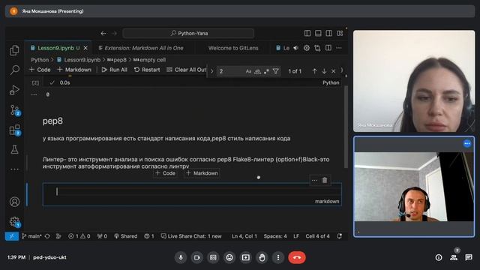Open the empty cell's more actions ellipsis
The image size is (480, 270).
[x=314, y=180]
